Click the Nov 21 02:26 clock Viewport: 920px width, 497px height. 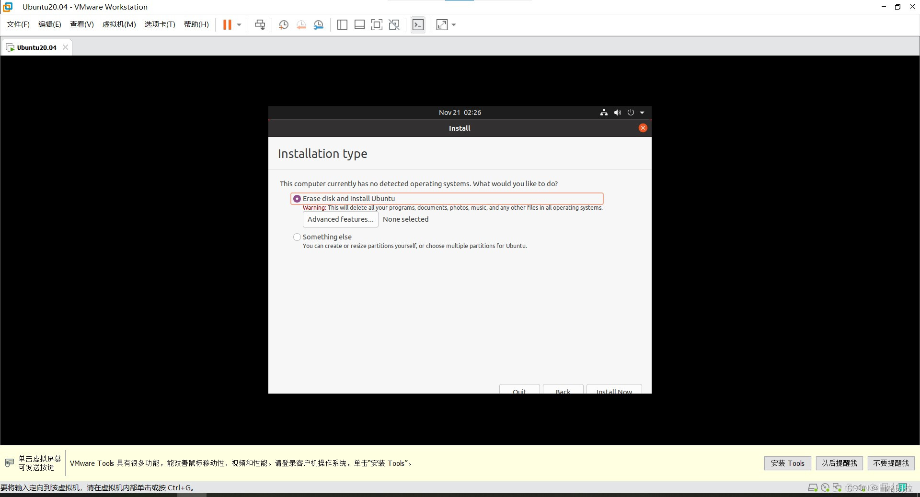click(460, 113)
